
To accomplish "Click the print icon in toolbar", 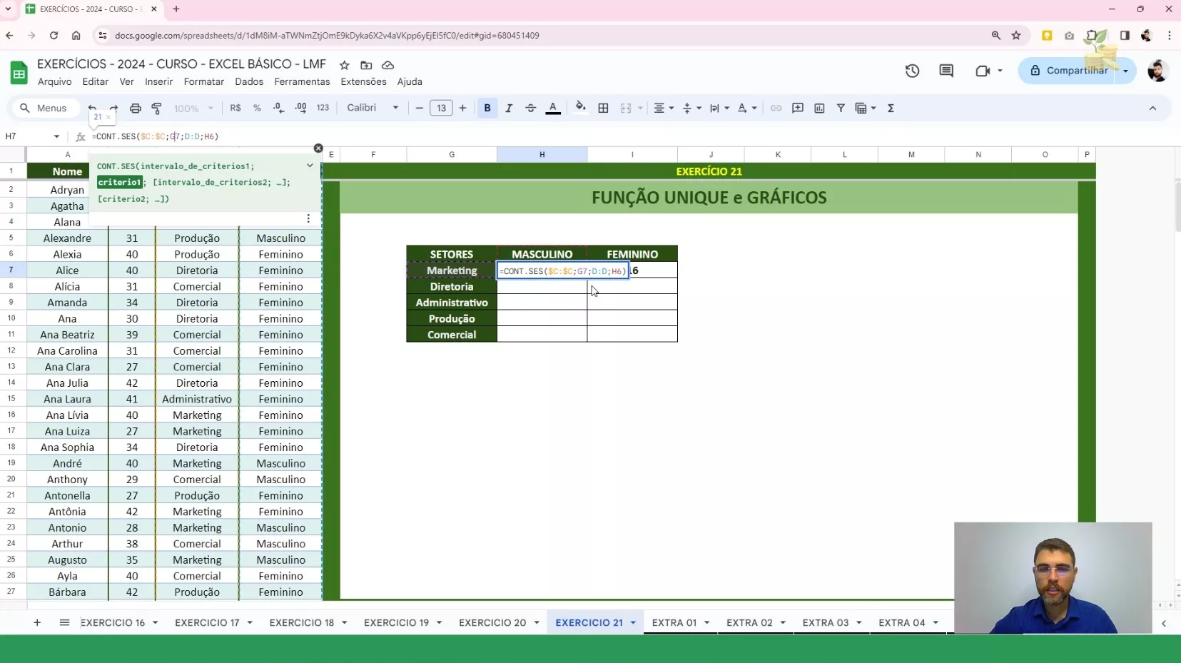I will (x=135, y=108).
